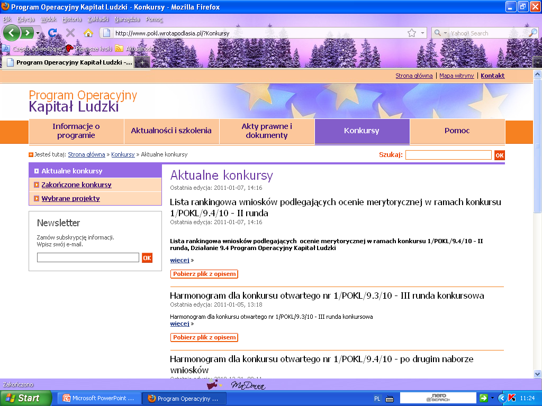Click heading Lista rankingowa wniosków podlegających ocenie

335,207
